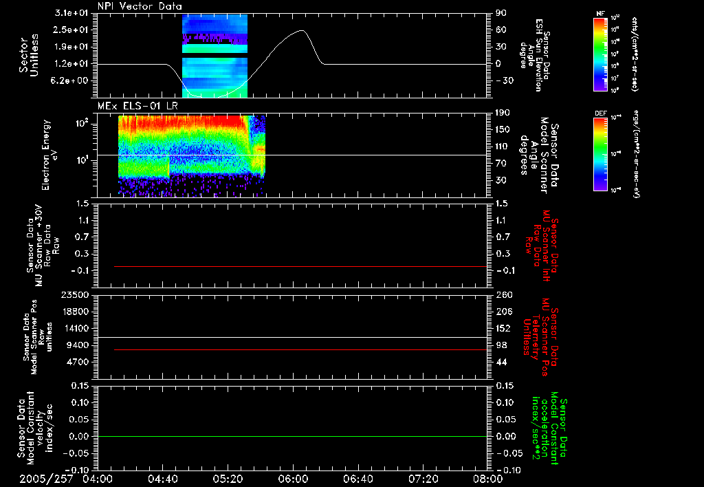This screenshot has width=704, height=487.
Task: Click the NPI Vector Data panel title
Action: [x=140, y=6]
